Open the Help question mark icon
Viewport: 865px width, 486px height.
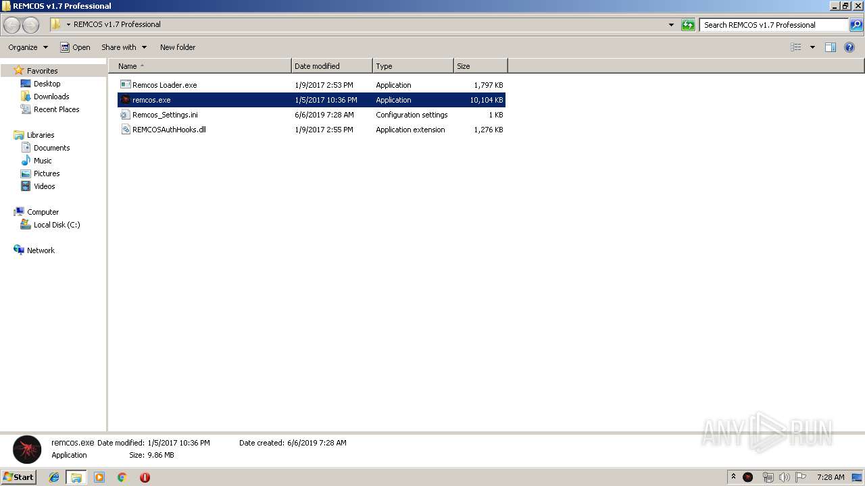tap(850, 47)
